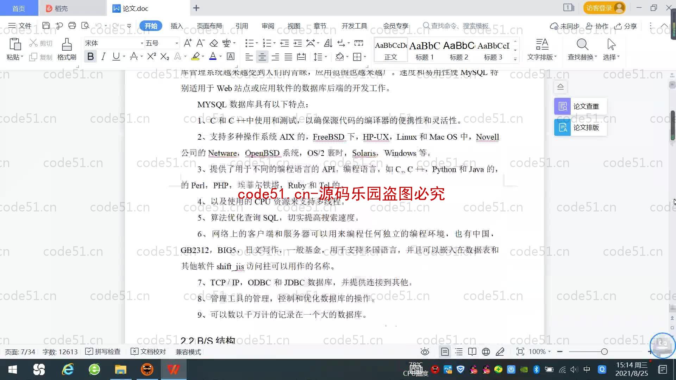Screen dimensions: 676x380
Task: Open the 插入 ribbon tab
Action: click(177, 26)
